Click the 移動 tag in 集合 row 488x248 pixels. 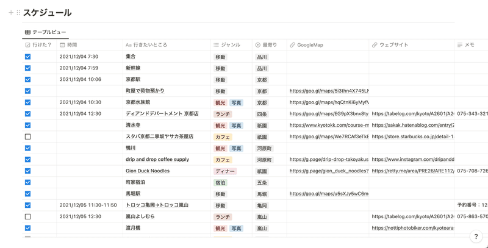point(220,57)
